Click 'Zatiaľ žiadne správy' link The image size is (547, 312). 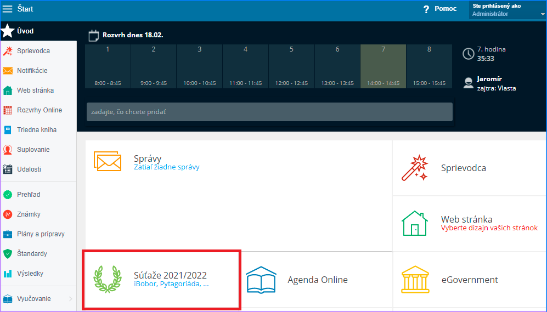[166, 167]
